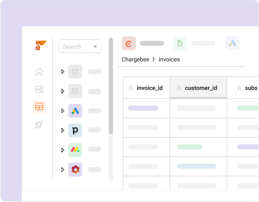Click the source list vertical scrollbar
The image size is (259, 202).
pyautogui.click(x=111, y=86)
